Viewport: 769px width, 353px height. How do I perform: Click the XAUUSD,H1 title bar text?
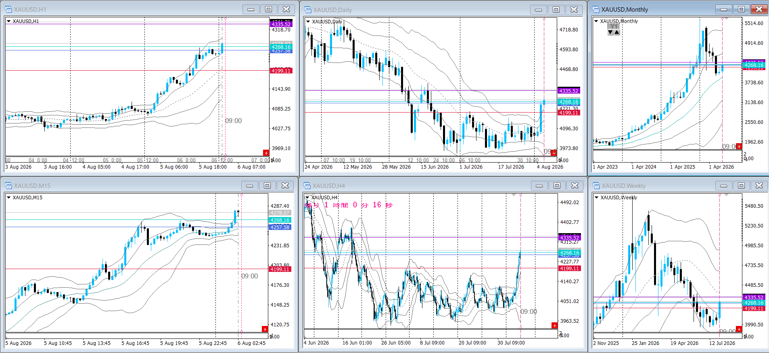tap(30, 9)
